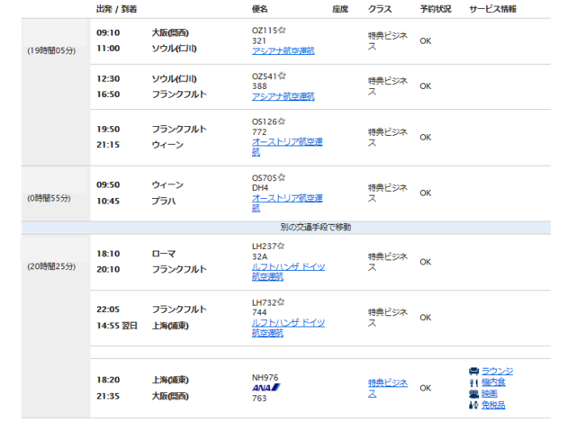Click the 別の交通手段で移動 banner text
This screenshot has height=422, width=576.
[316, 227]
